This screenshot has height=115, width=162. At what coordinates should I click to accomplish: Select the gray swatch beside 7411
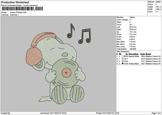(x=123, y=59)
